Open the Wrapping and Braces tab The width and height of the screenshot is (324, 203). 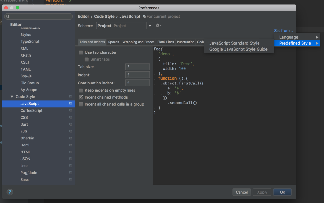click(x=138, y=42)
